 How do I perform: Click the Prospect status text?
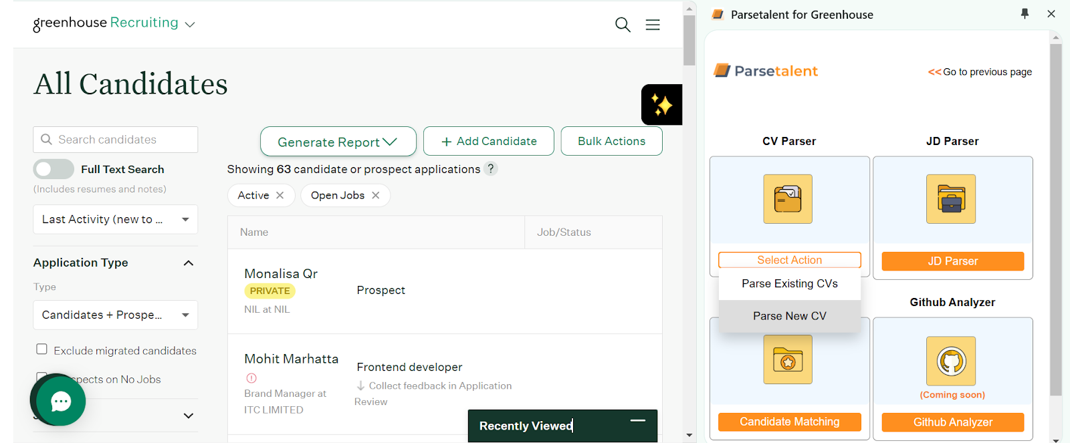(x=381, y=290)
